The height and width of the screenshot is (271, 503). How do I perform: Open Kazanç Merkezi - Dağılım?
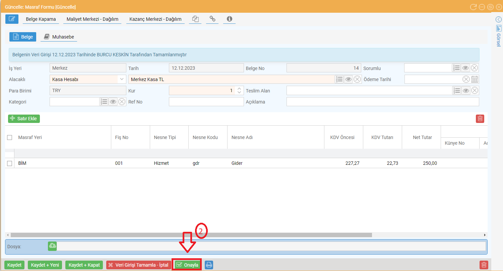tap(155, 19)
